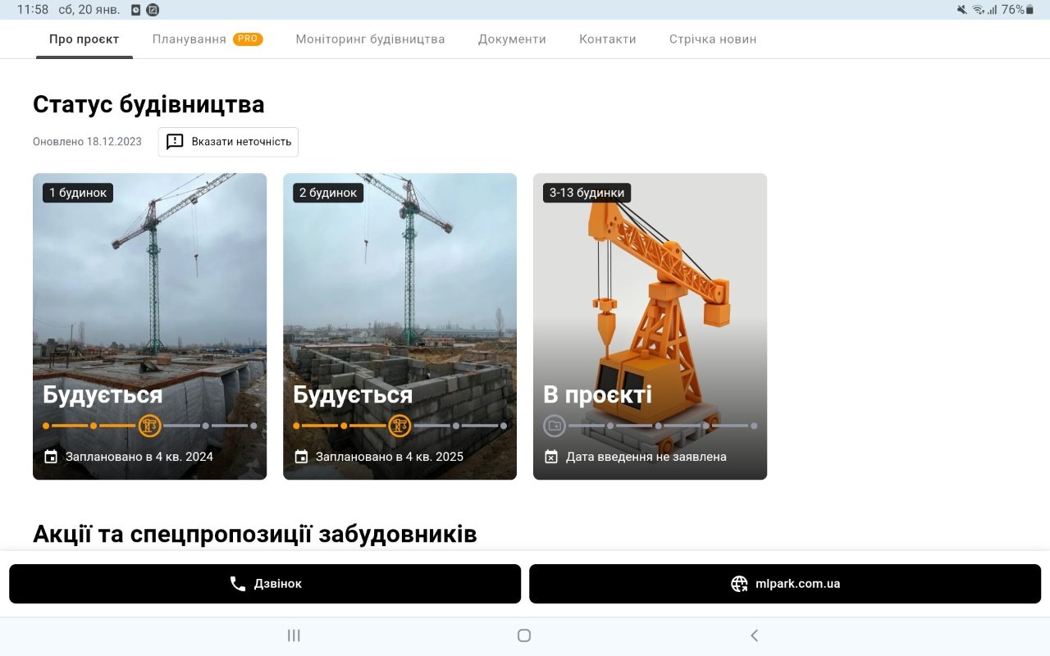
Task: Open the mlpark.com.ua website link
Action: pyautogui.click(x=784, y=584)
